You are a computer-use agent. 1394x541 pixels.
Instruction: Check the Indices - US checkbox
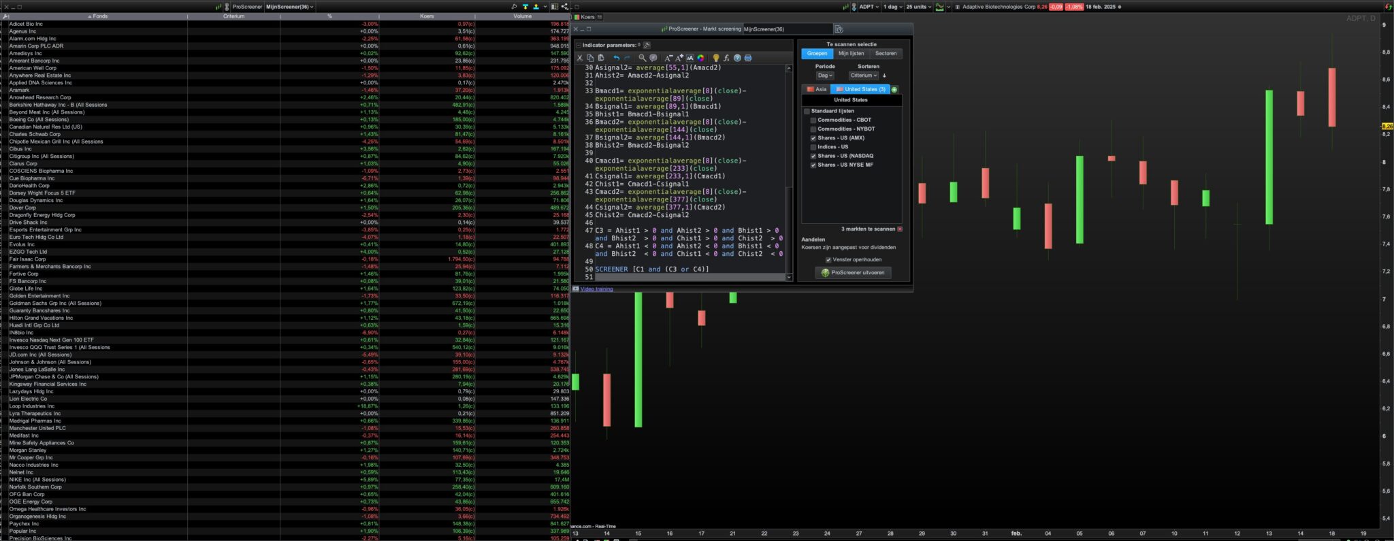[813, 147]
